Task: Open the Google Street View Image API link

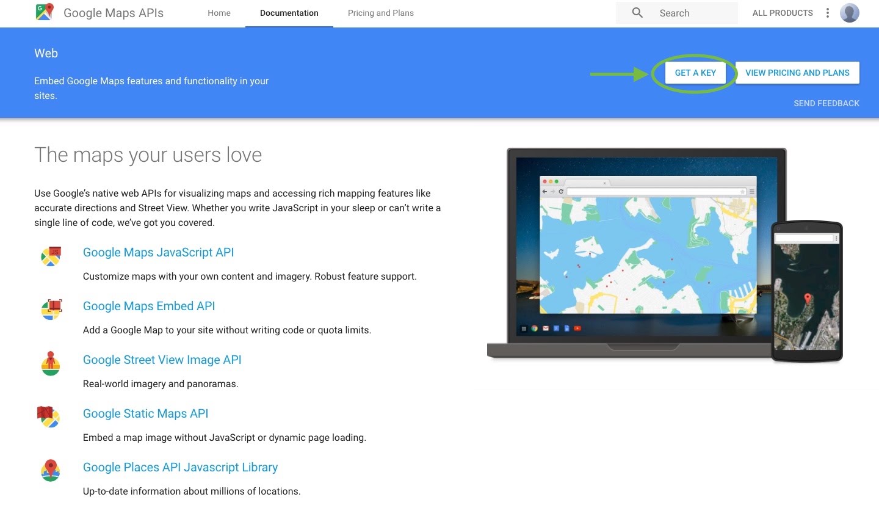Action: click(162, 360)
